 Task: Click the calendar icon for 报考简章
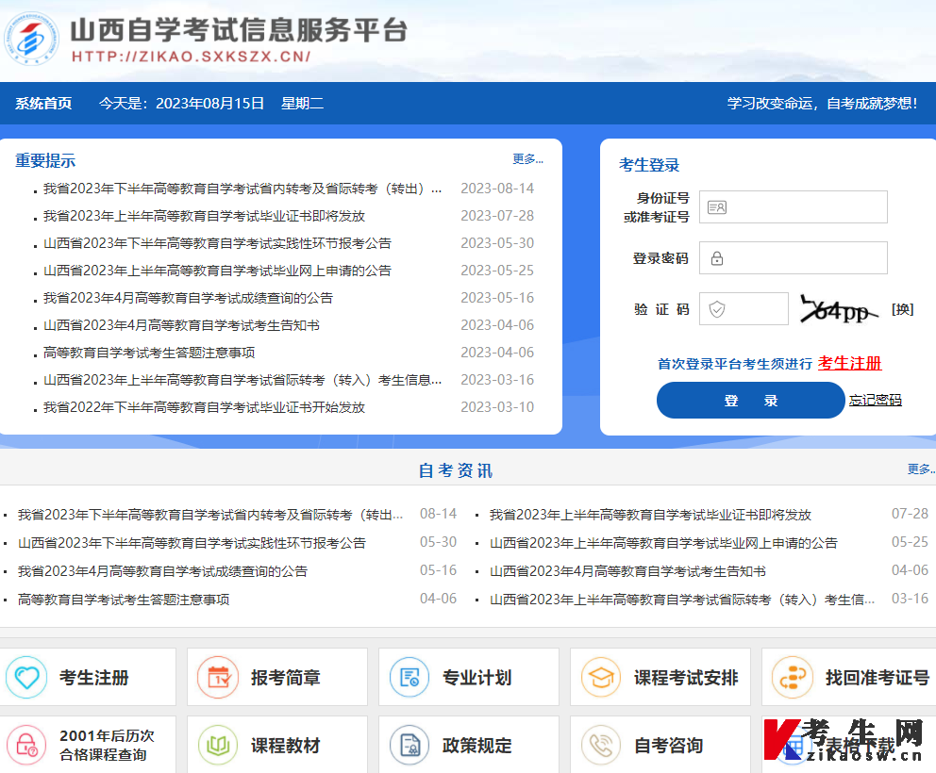click(218, 678)
